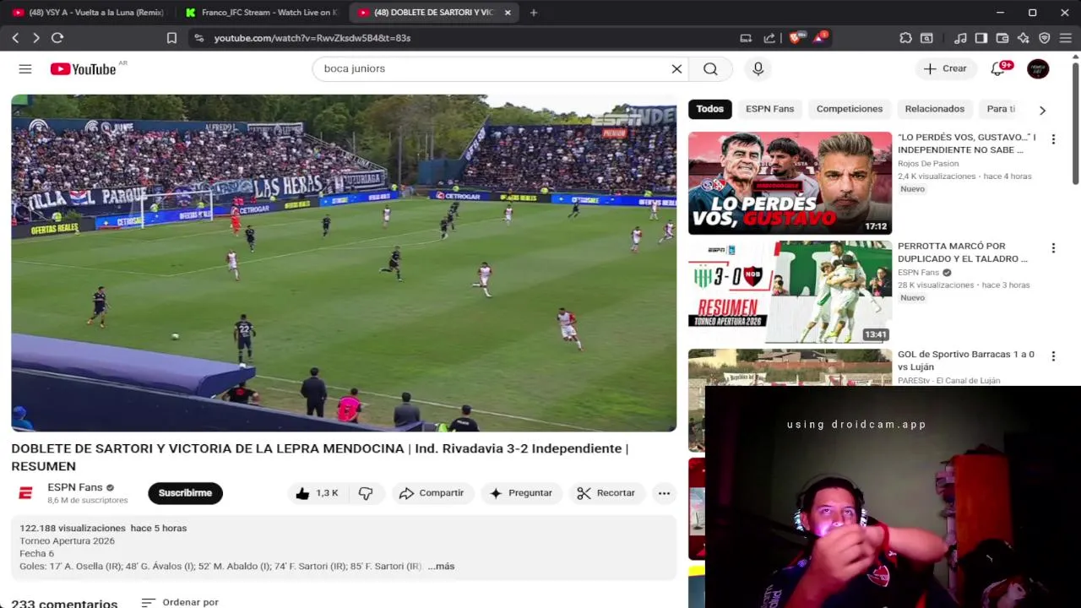Go forward in browser history
Viewport: 1081px width, 608px height.
coord(35,38)
